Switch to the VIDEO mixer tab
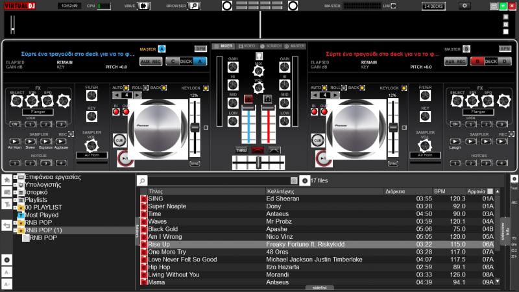Image resolution: width=519 pixels, height=292 pixels. click(x=247, y=46)
